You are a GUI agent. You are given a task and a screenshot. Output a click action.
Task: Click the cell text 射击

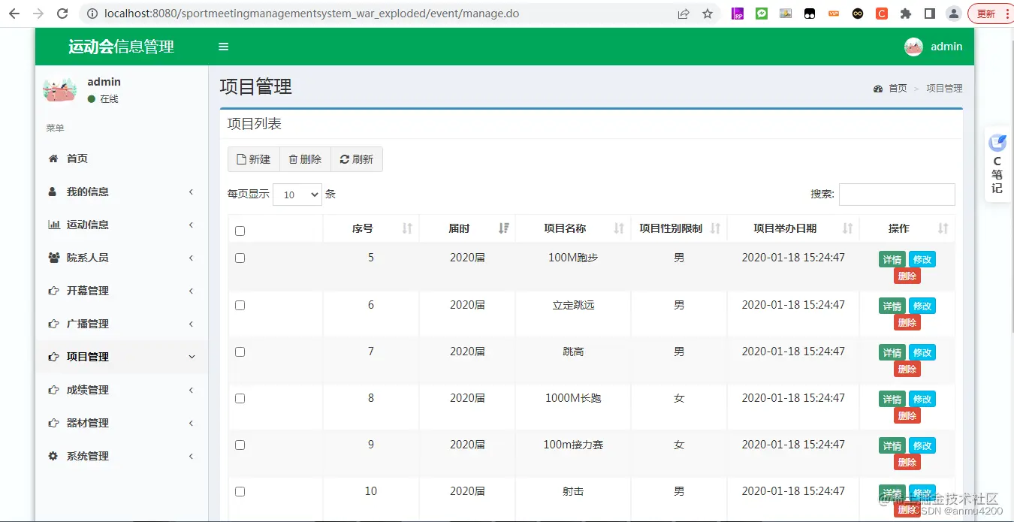573,491
